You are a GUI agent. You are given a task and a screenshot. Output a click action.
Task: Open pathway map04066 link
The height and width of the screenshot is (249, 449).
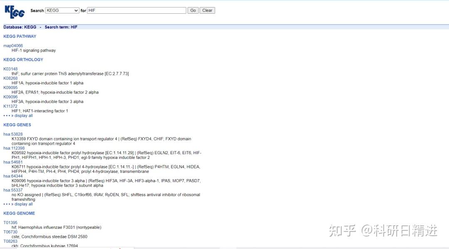[13, 45]
